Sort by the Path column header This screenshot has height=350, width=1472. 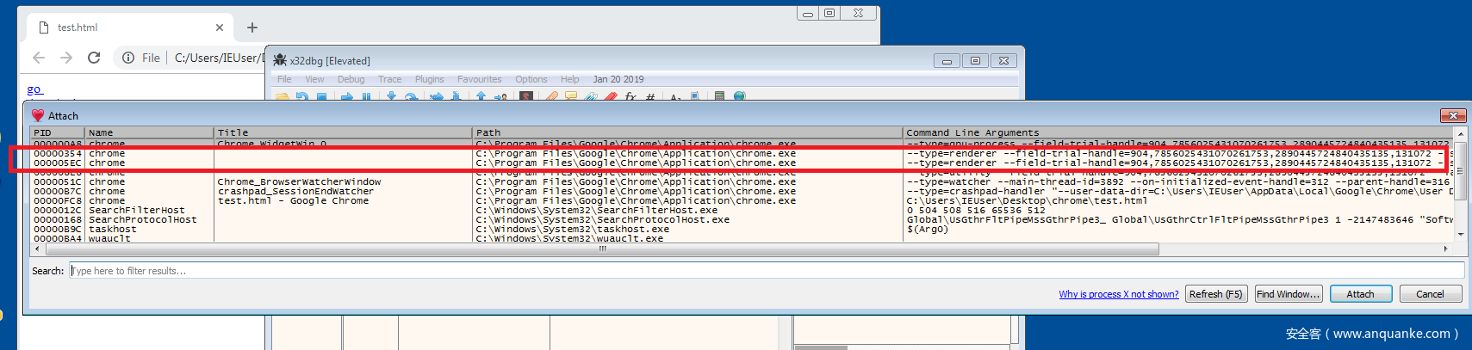pyautogui.click(x=687, y=132)
